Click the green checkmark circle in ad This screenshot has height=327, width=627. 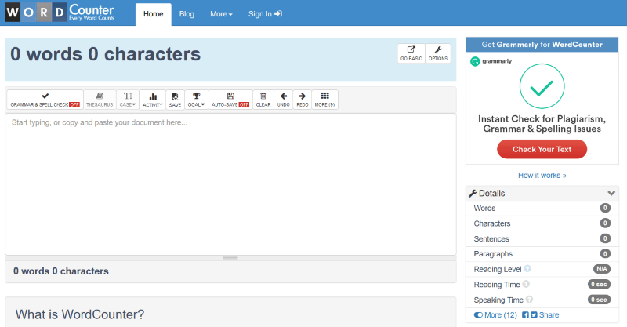pyautogui.click(x=542, y=86)
